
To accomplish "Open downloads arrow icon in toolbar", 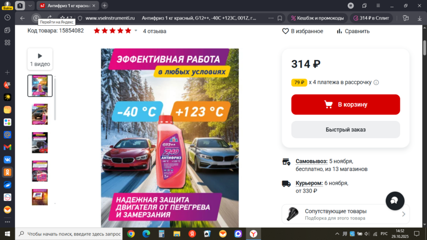I will (x=419, y=18).
